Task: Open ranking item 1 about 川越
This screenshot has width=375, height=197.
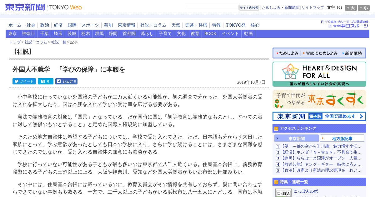Action: pos(322,146)
